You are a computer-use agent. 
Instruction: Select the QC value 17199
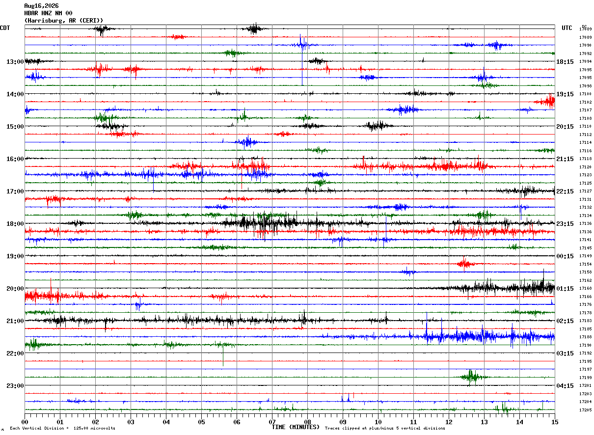(585, 378)
